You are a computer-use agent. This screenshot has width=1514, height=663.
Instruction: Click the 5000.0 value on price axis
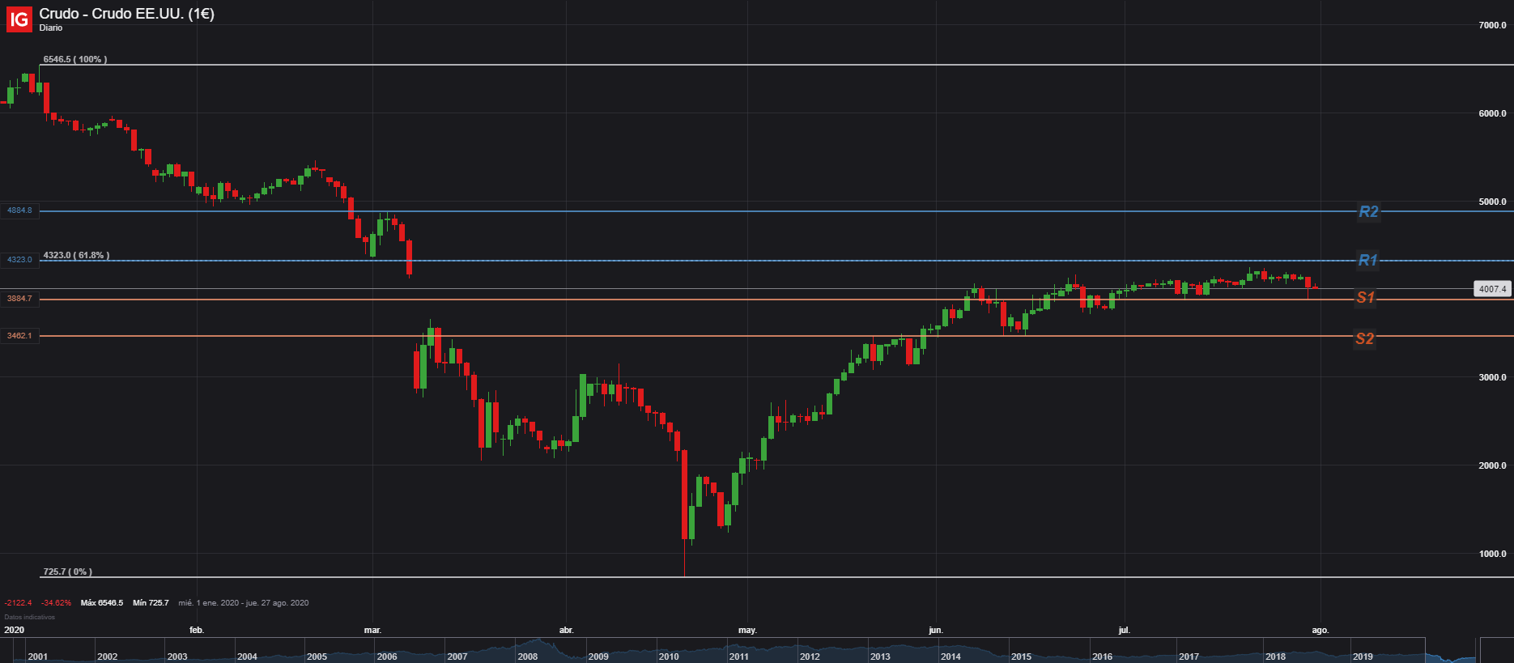pos(1492,202)
